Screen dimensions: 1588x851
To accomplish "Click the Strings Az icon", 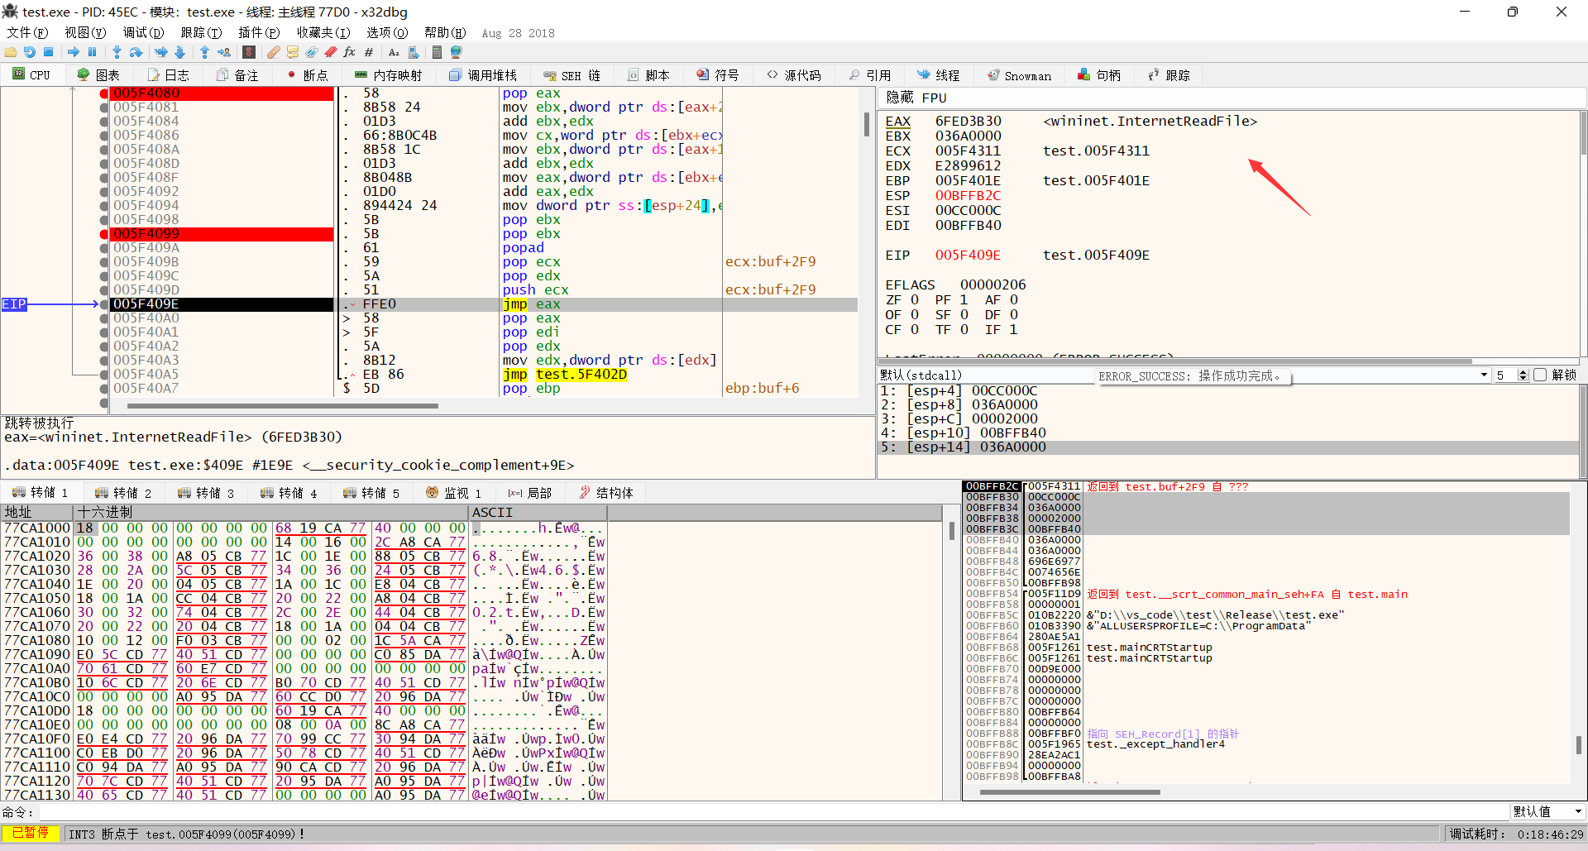I will 394,52.
